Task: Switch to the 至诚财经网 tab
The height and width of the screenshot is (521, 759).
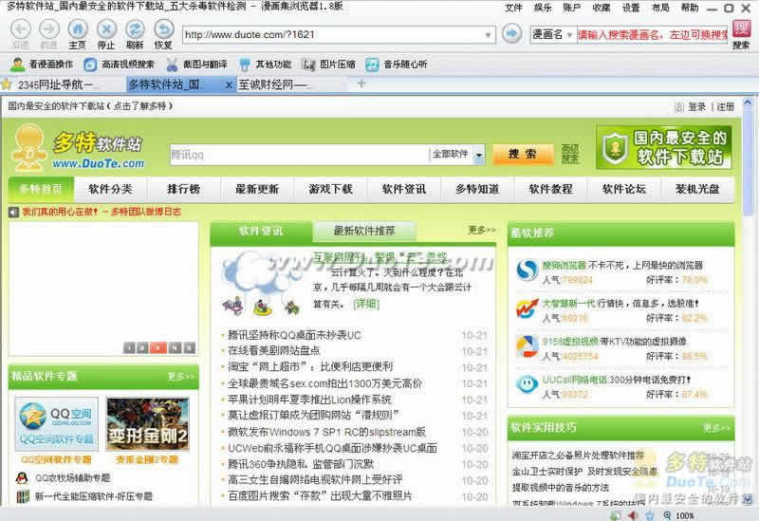Action: (291, 84)
